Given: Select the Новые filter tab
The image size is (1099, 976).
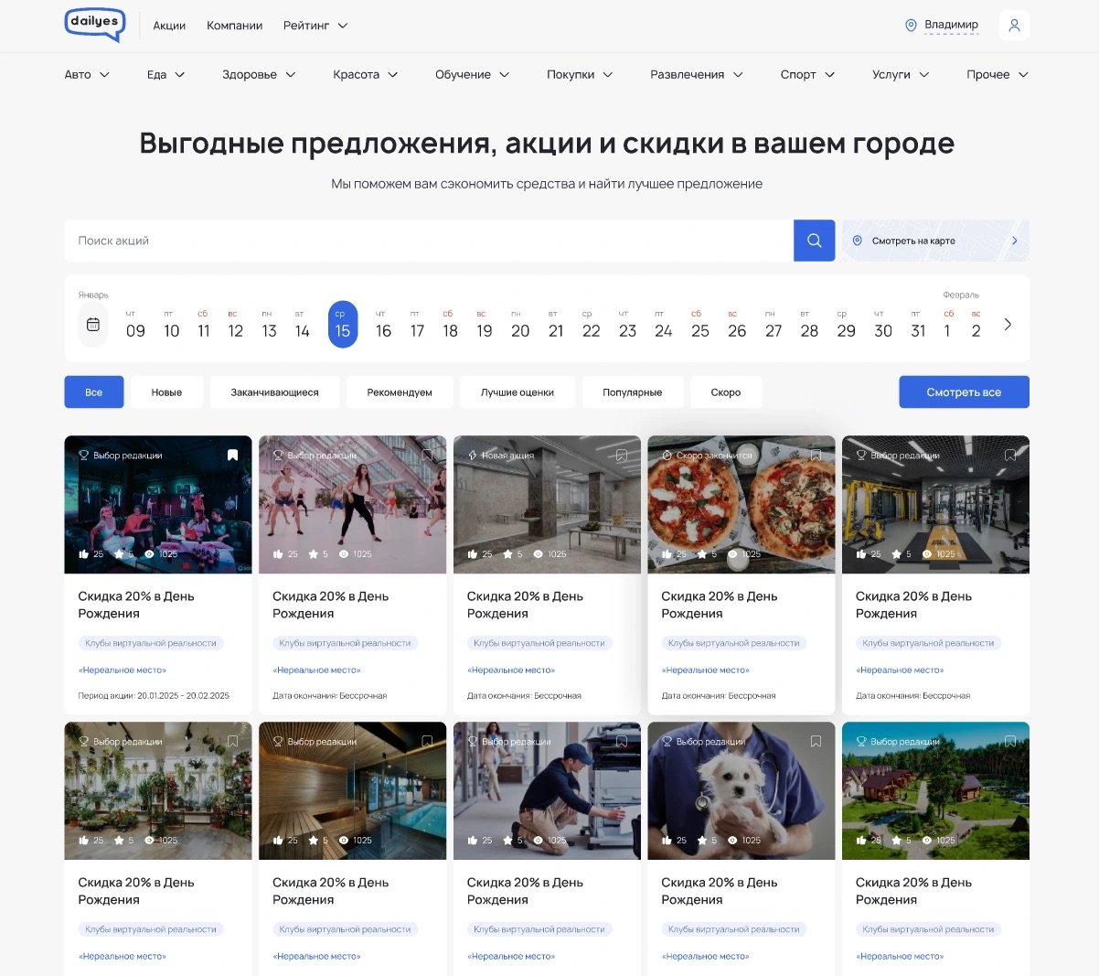Looking at the screenshot, I should click(x=166, y=392).
